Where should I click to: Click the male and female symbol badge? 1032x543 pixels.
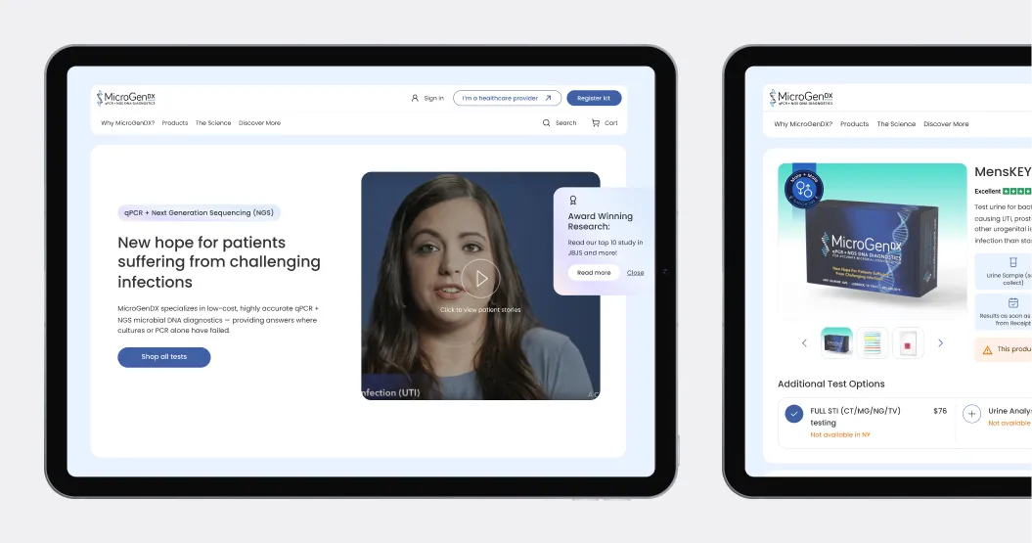point(804,190)
